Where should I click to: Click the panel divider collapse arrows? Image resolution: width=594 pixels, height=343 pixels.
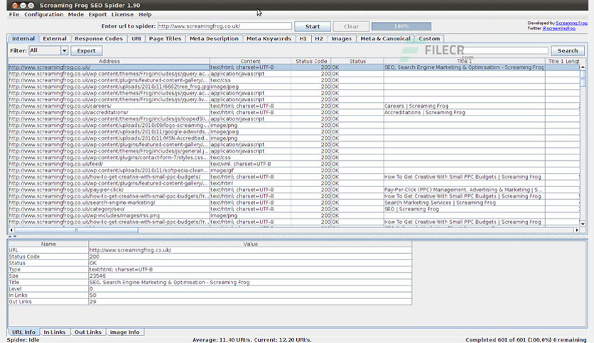13,237
